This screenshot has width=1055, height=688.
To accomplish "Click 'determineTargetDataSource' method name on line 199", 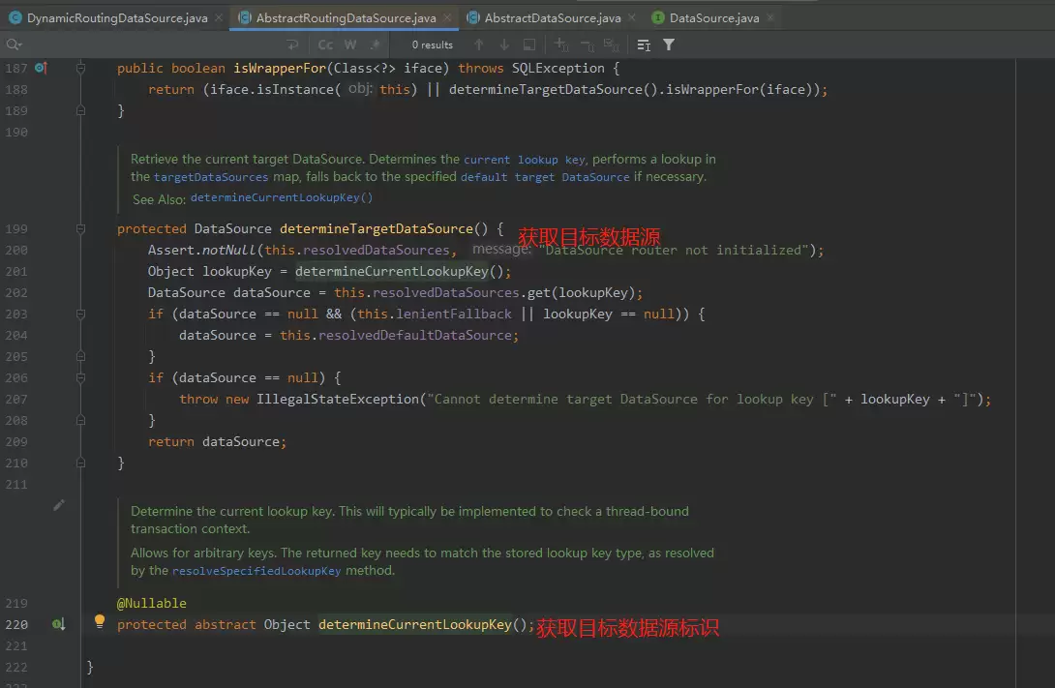I will click(377, 228).
